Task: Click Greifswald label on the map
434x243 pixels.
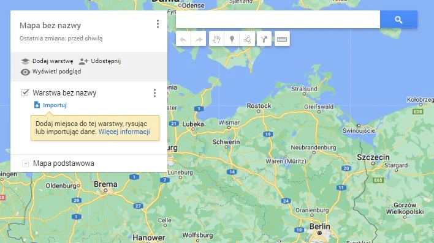Action: pyautogui.click(x=319, y=107)
